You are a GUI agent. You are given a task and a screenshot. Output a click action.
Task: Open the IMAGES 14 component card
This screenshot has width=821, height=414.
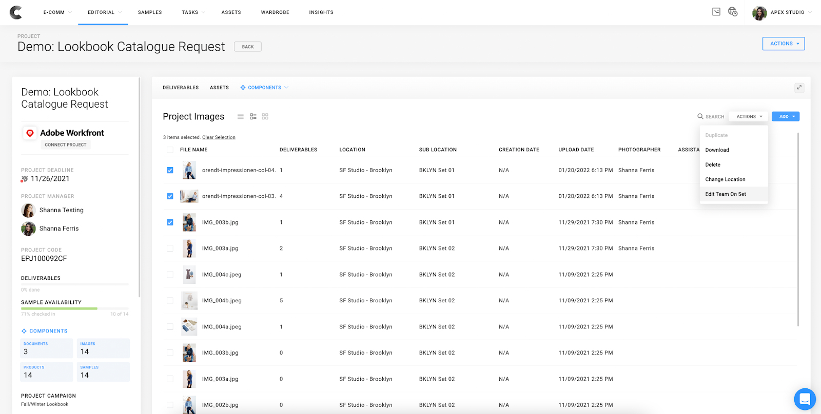(x=103, y=348)
